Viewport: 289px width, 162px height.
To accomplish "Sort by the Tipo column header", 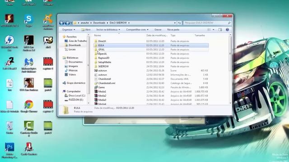I will tap(173, 35).
